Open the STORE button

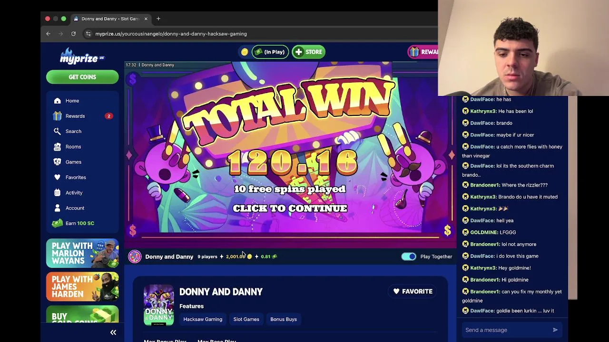coord(308,52)
